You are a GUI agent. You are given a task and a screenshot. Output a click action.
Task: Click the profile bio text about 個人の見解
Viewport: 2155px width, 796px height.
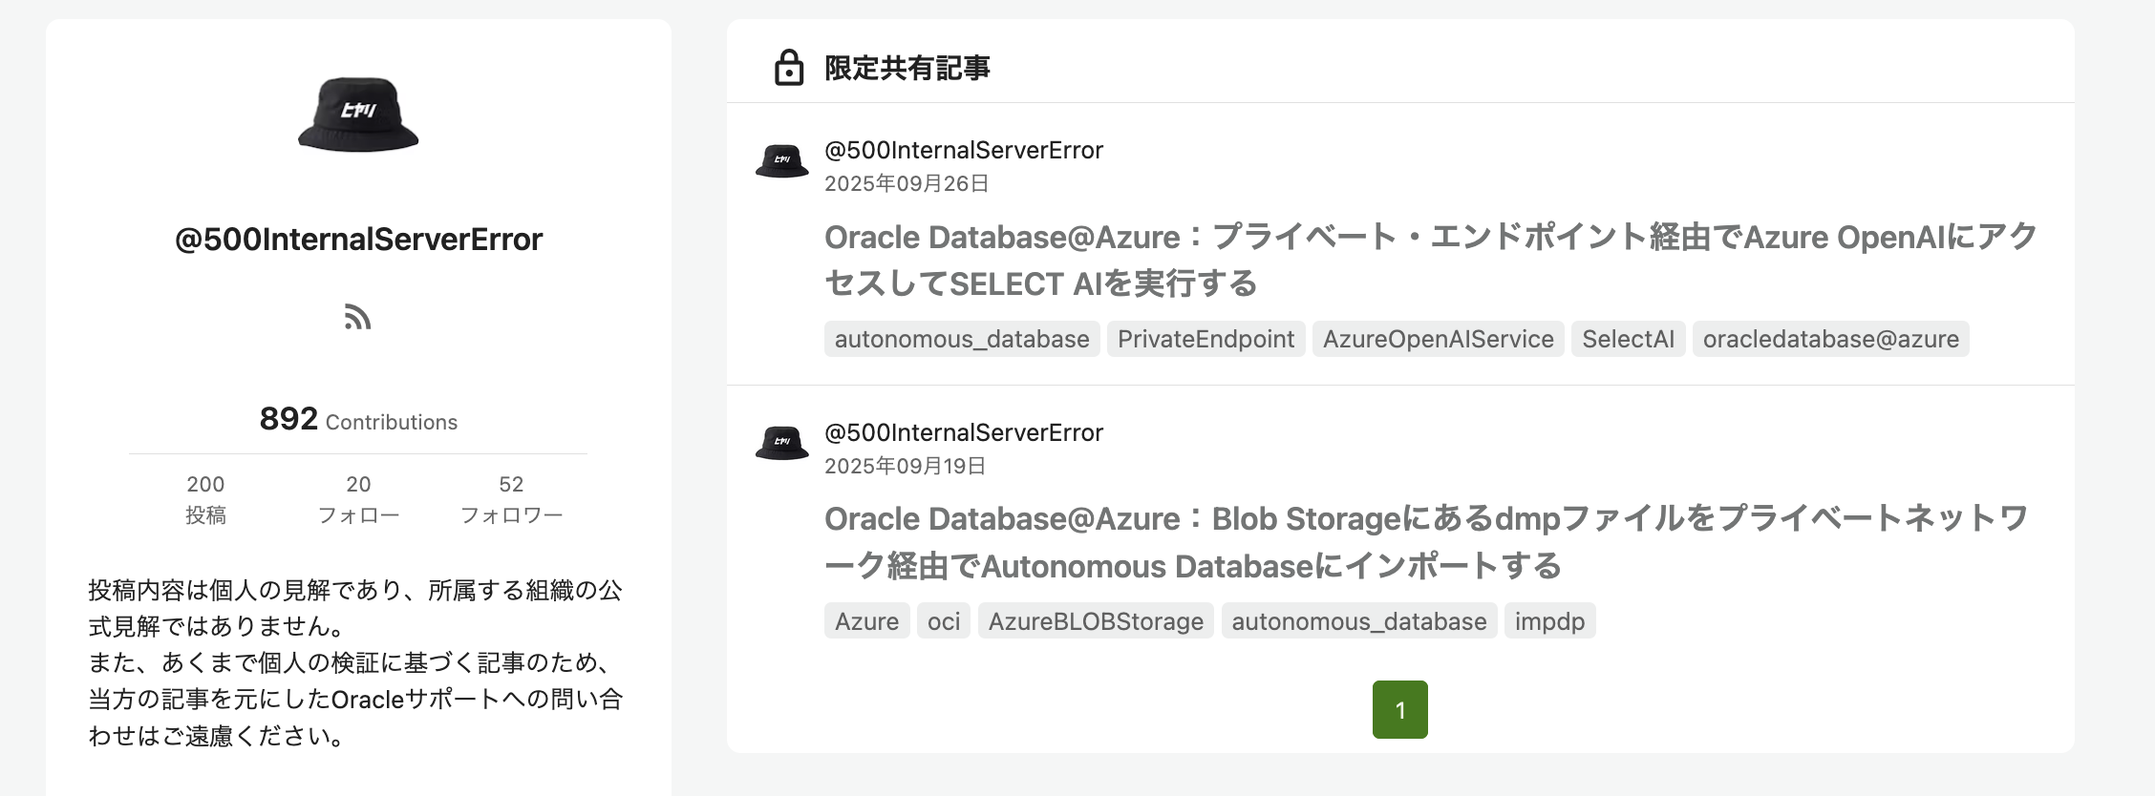(x=355, y=662)
